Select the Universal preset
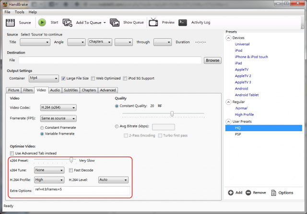307x214 pixels. pos(242,44)
